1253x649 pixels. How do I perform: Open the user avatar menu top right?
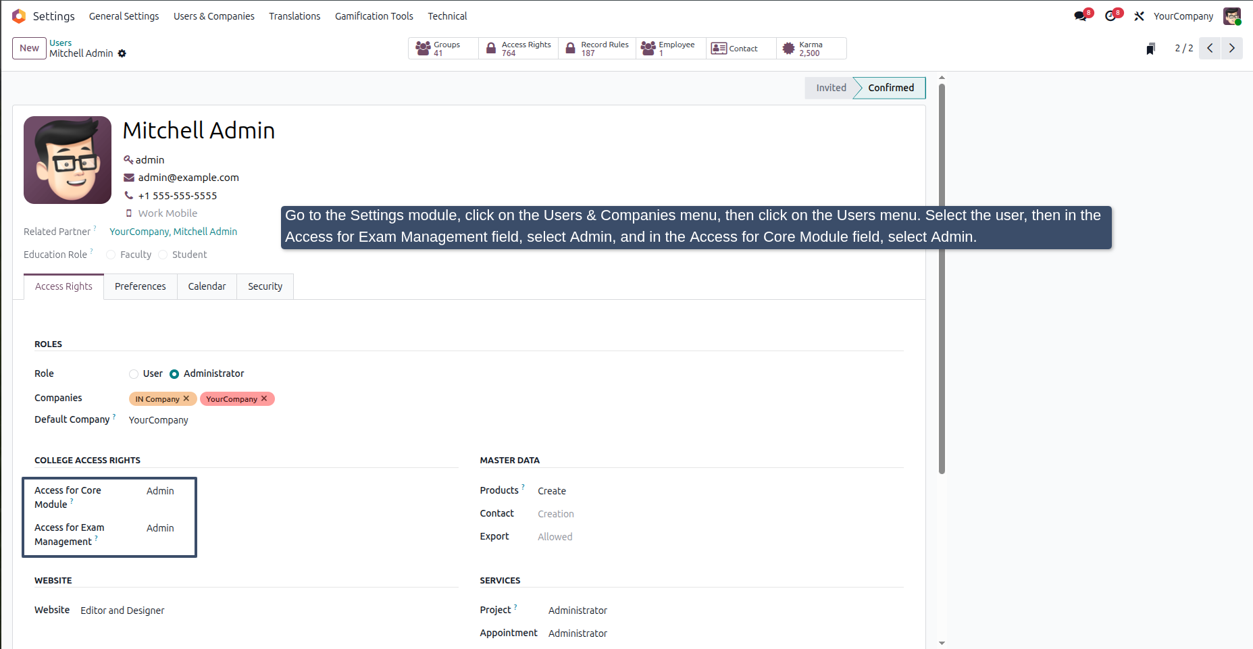pos(1232,16)
